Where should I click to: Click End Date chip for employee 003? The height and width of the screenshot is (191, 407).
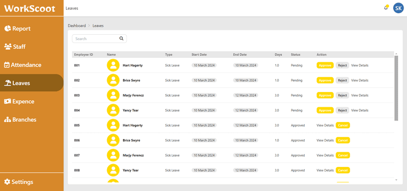246,95
